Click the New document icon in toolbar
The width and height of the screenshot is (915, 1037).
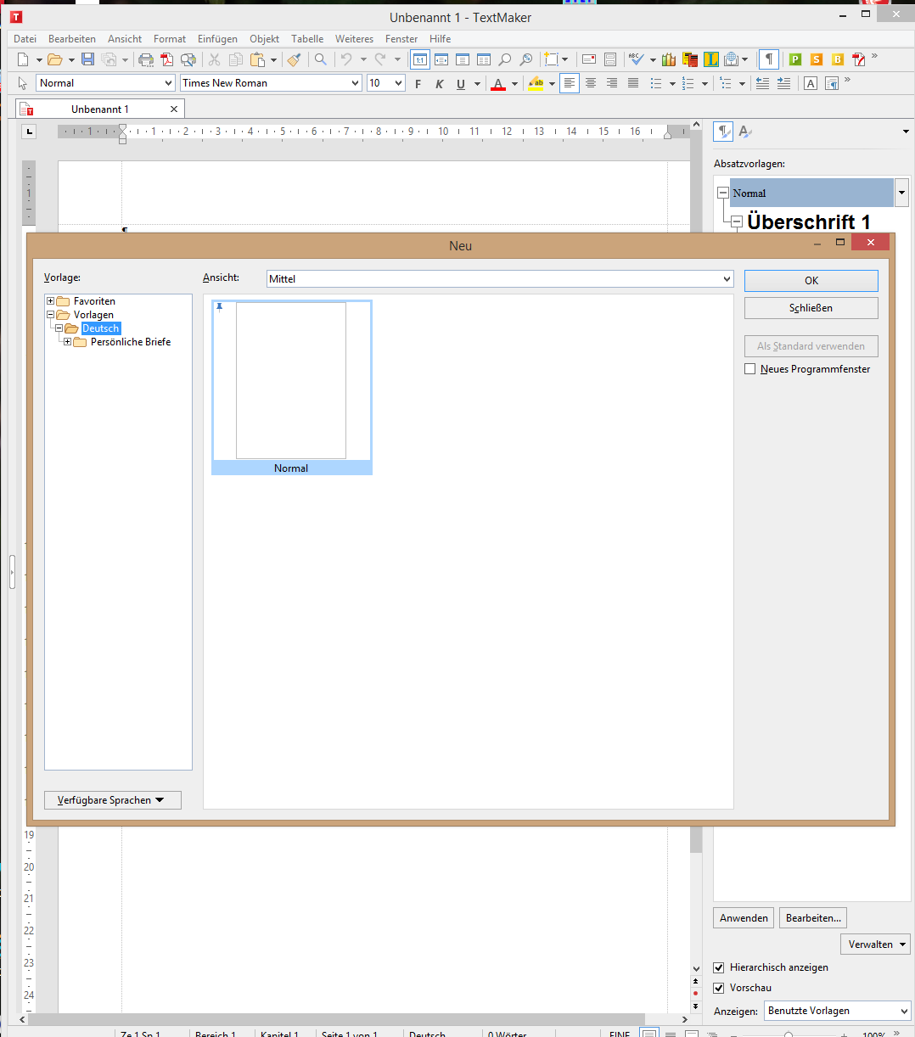coord(23,59)
